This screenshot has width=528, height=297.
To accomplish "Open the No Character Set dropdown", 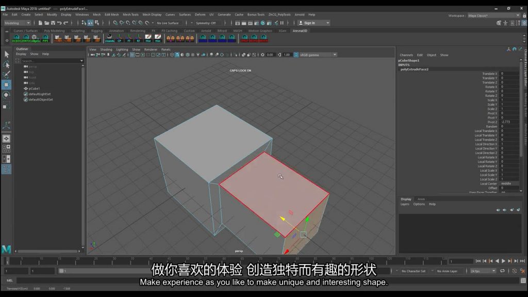I will 413,271.
